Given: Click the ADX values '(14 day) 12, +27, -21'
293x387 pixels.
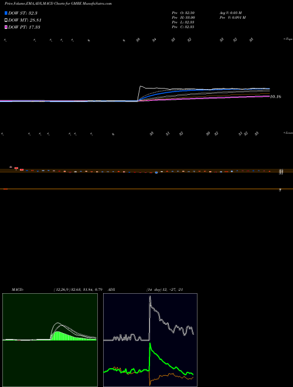Looking at the screenshot, I should [x=164, y=290].
